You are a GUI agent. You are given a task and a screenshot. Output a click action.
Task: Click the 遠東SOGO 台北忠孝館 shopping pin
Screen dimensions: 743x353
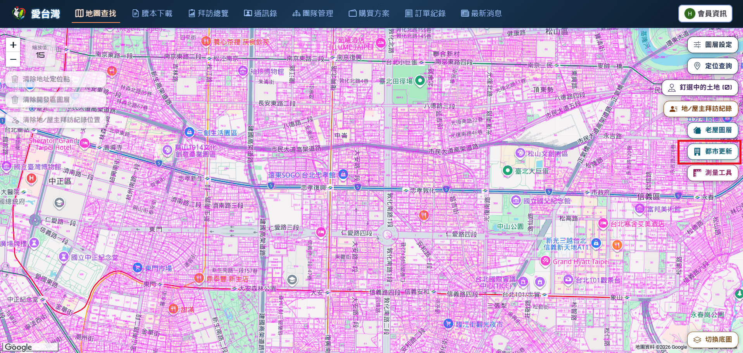tap(343, 174)
